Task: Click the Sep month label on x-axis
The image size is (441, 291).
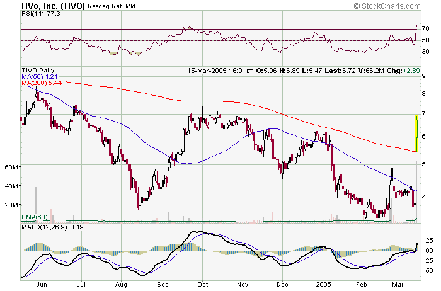Action: tap(163, 285)
